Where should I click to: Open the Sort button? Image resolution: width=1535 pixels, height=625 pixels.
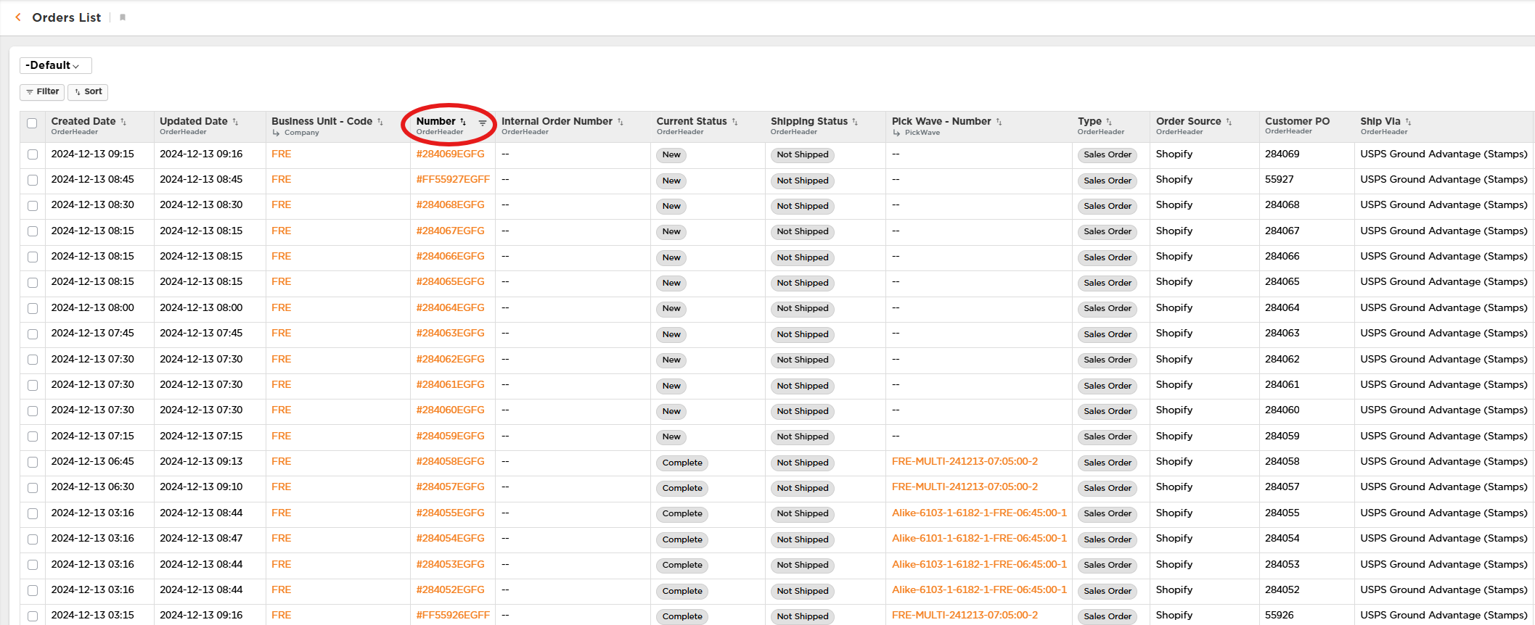click(x=88, y=92)
